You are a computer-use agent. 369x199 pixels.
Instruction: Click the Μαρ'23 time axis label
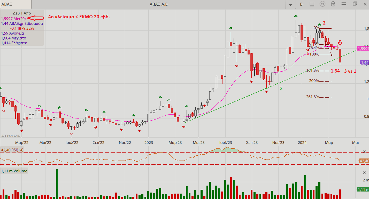click(175, 142)
